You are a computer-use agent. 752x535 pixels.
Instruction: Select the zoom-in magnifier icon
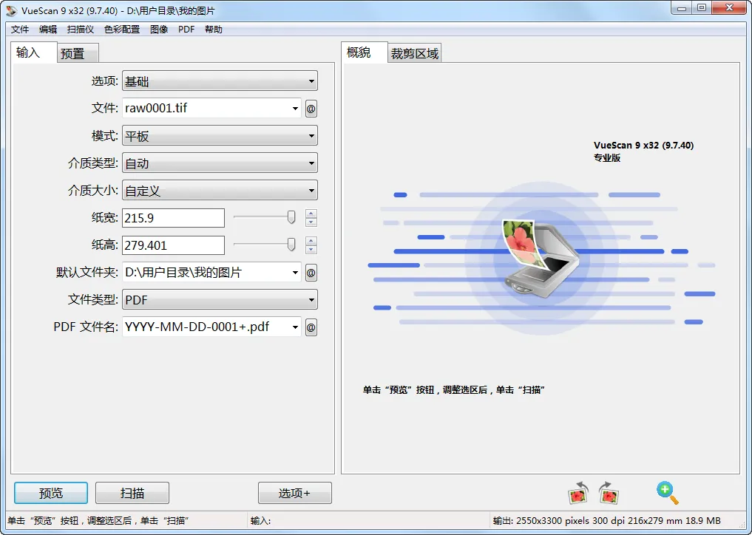[665, 492]
